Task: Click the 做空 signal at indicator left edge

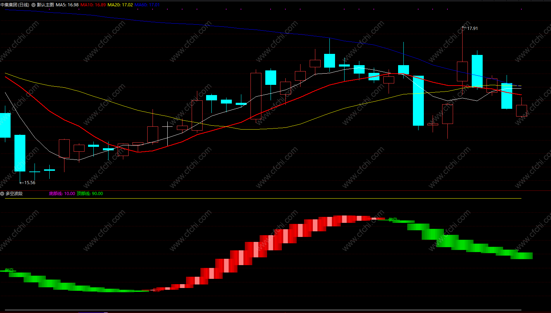Action: pos(9,270)
